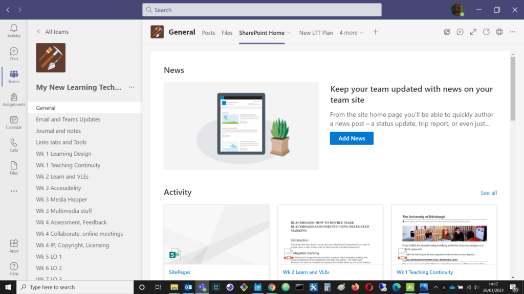Image resolution: width=524 pixels, height=294 pixels.
Task: Pop out the tab into new window
Action: [x=447, y=32]
